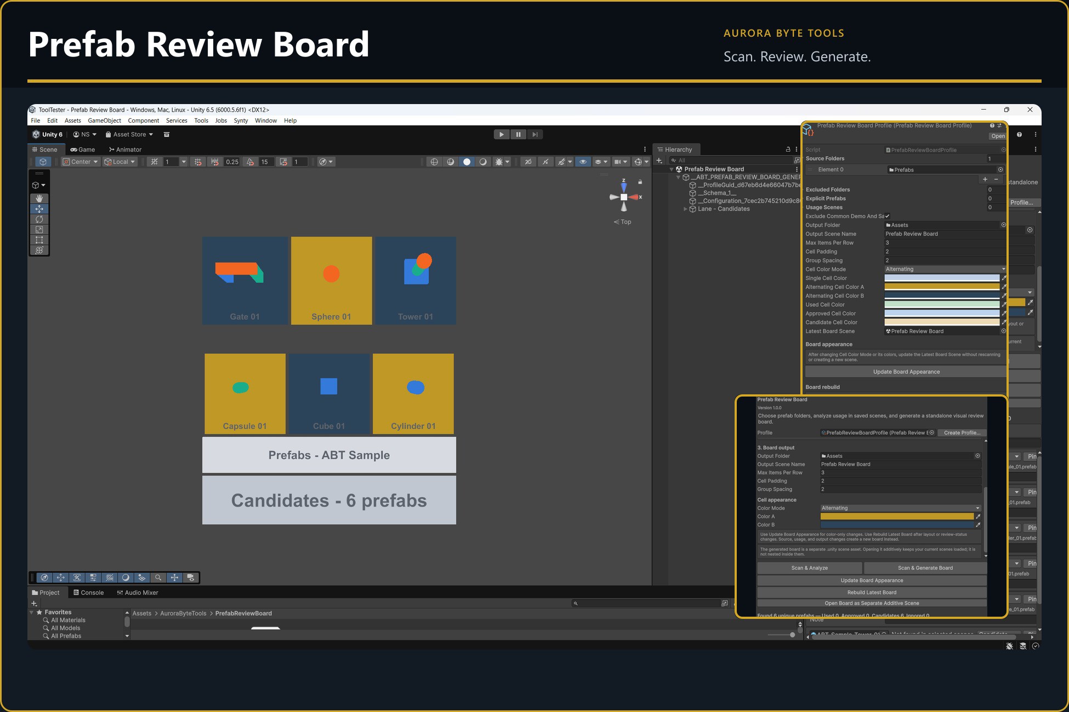Open the Local handle rotation dropdown
Screen dimensions: 1069x712
120,162
